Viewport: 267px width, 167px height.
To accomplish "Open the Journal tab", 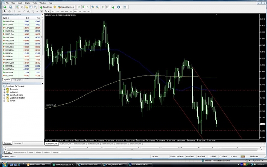I will (56, 152).
